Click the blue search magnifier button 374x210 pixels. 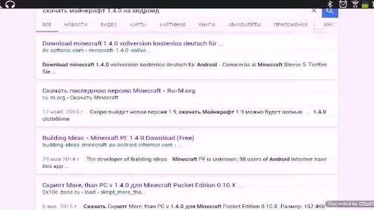pos(330,12)
